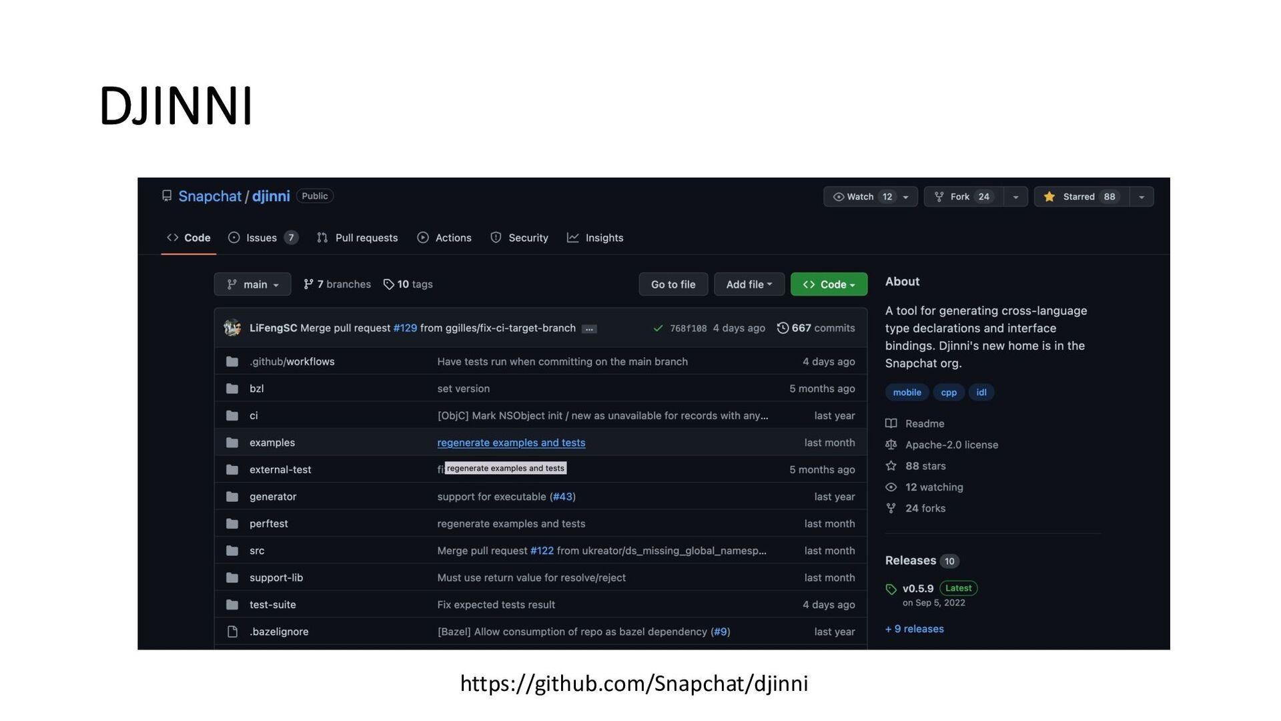Click the Readme book icon
The height and width of the screenshot is (721, 1281).
pyautogui.click(x=891, y=423)
